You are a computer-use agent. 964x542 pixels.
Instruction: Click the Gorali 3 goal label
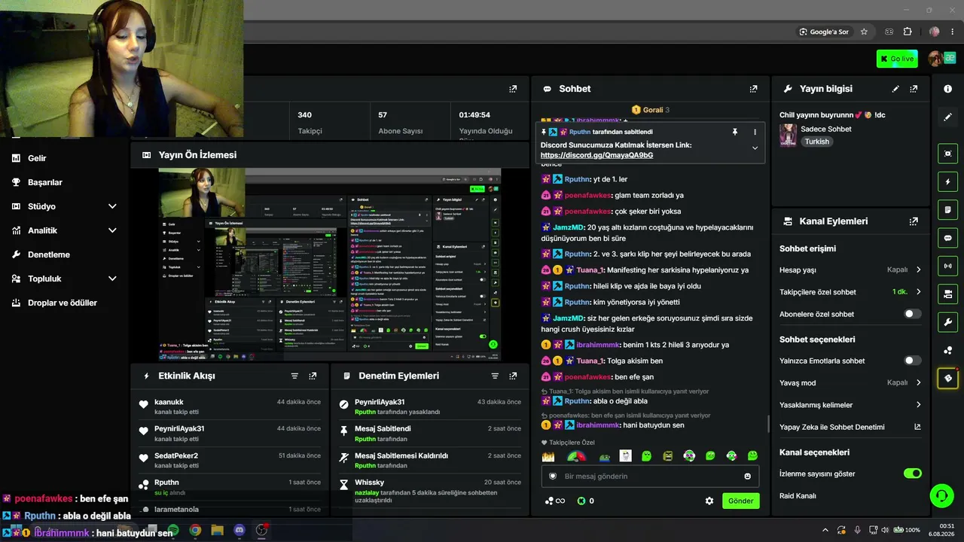tap(651, 110)
